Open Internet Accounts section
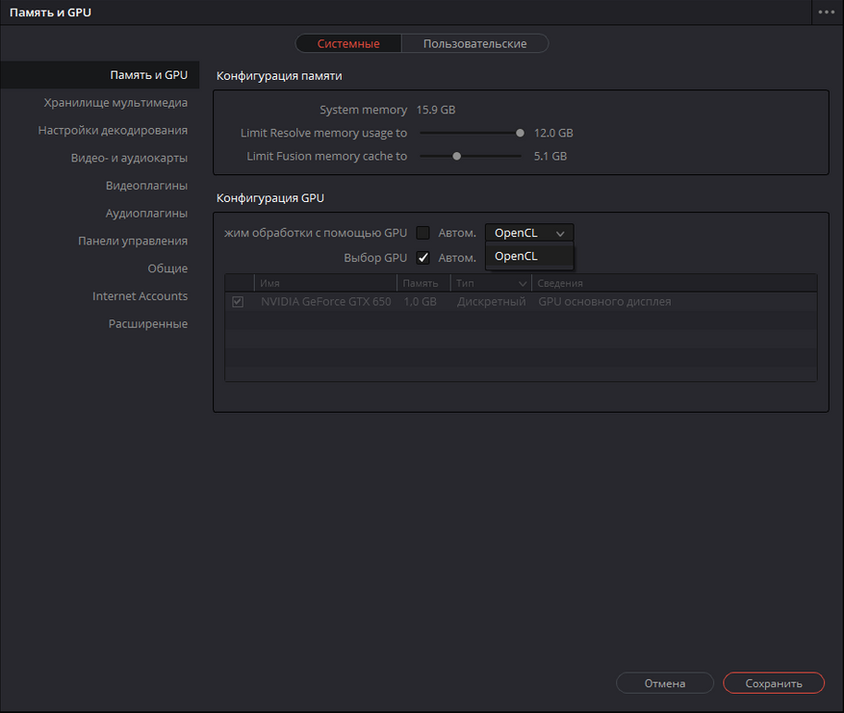 click(x=140, y=296)
